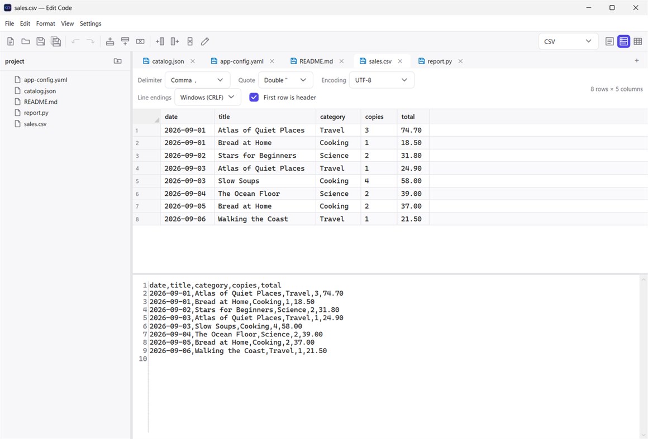Screen dimensions: 648x439
Task: Click the cell 'Slow Soups'
Action: coord(265,181)
